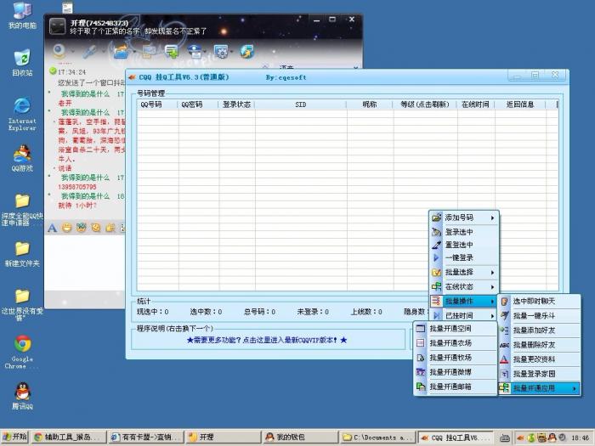Click the green magic-emoticon icon in chat input bar

click(x=82, y=228)
